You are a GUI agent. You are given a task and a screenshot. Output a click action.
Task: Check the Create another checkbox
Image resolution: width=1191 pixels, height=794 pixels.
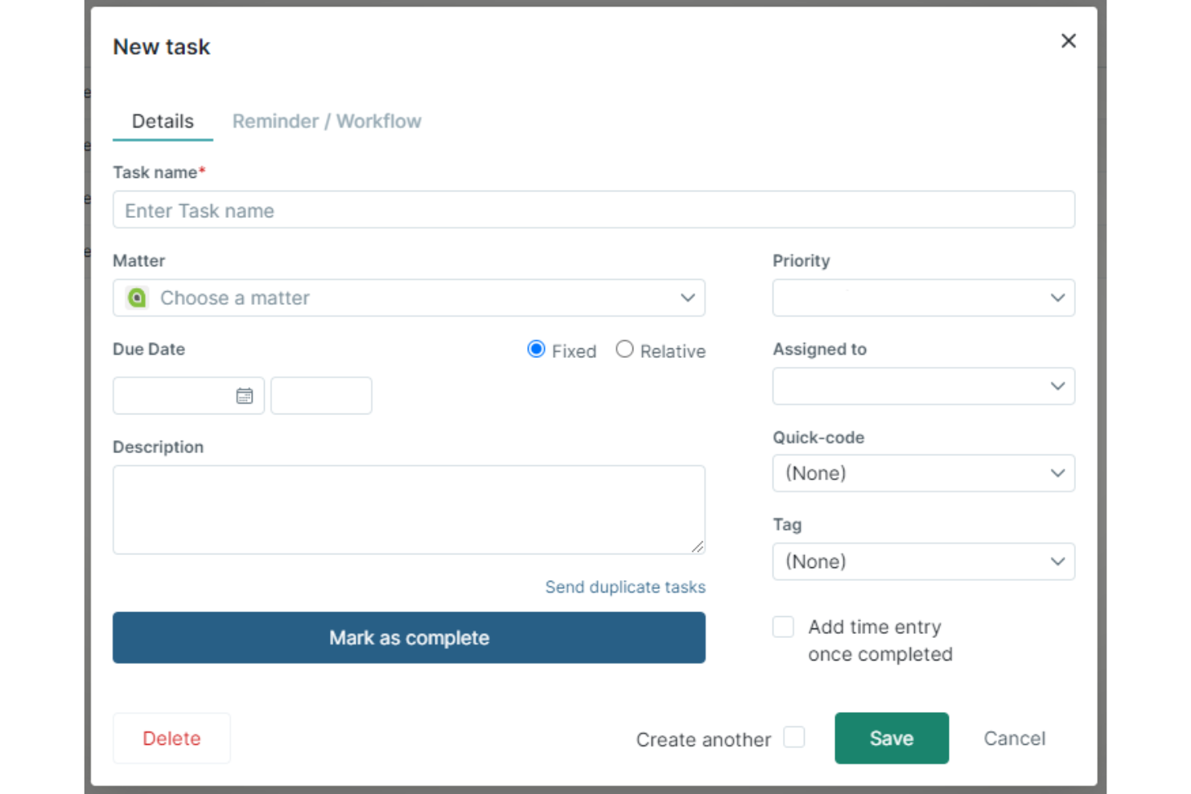pyautogui.click(x=794, y=736)
